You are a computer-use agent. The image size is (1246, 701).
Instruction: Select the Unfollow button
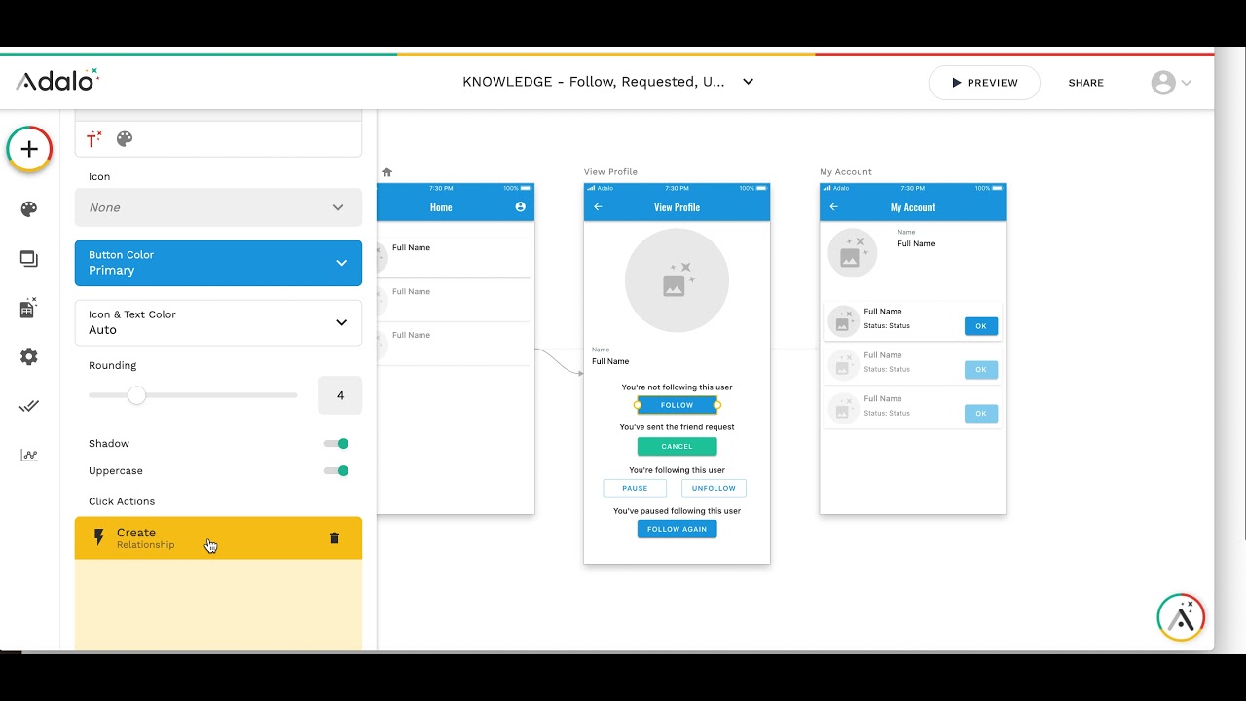coord(714,488)
